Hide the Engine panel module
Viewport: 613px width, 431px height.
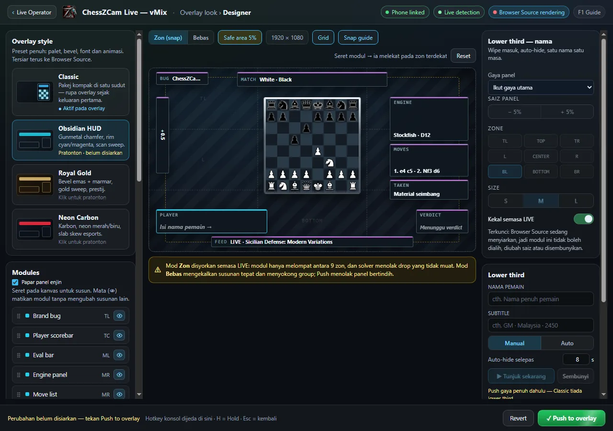[119, 375]
